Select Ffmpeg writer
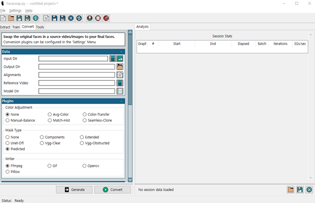Viewport: 315px width, 203px height. point(14,166)
